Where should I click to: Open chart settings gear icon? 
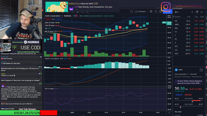(151, 12)
